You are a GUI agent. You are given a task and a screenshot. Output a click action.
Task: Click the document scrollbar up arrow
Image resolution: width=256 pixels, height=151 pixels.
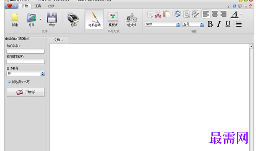tap(251, 47)
